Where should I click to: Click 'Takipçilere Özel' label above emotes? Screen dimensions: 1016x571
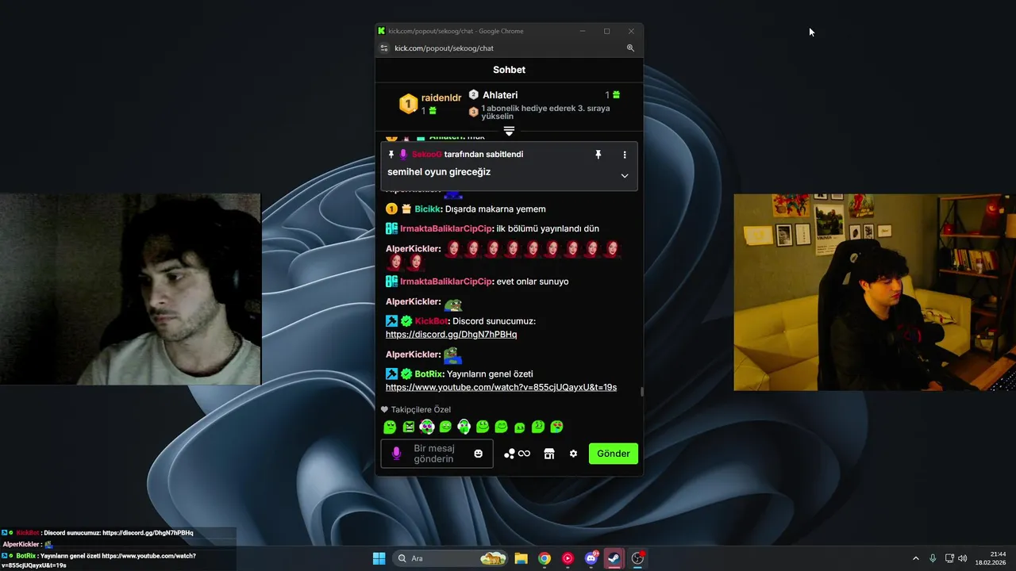[421, 410]
